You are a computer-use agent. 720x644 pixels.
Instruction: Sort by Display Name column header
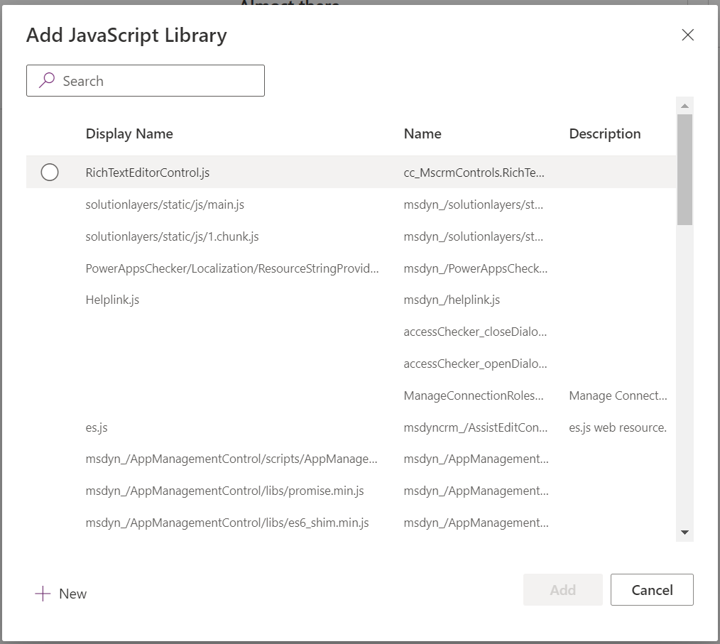click(x=129, y=133)
